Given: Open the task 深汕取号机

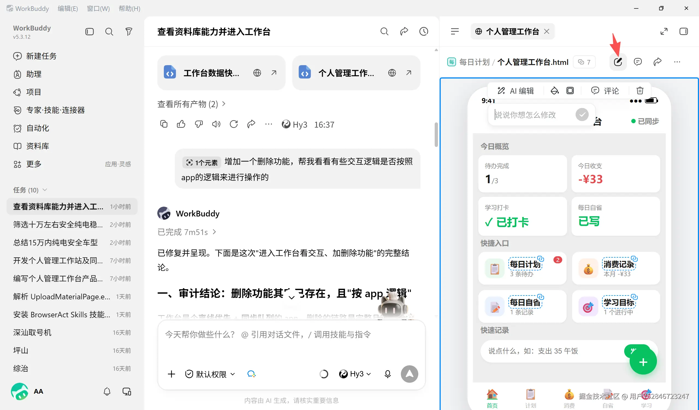Looking at the screenshot, I should 72,332.
